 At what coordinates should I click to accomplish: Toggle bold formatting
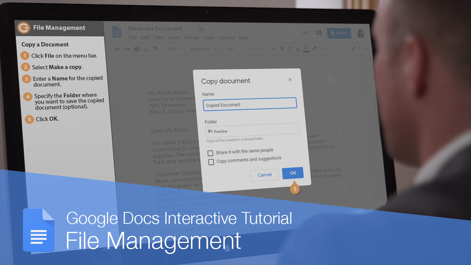coord(281,49)
